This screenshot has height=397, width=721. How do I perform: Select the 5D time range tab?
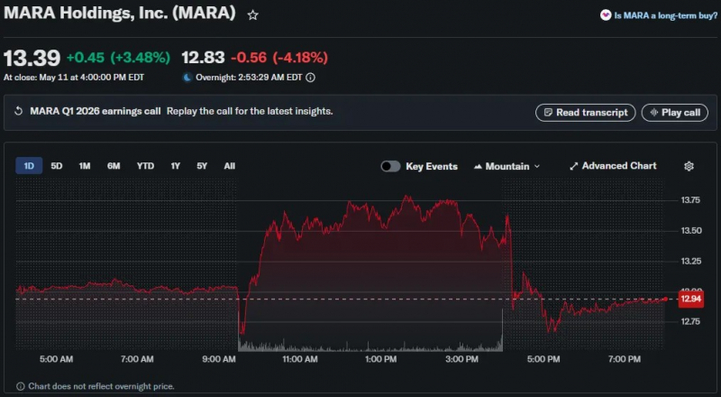(x=57, y=166)
